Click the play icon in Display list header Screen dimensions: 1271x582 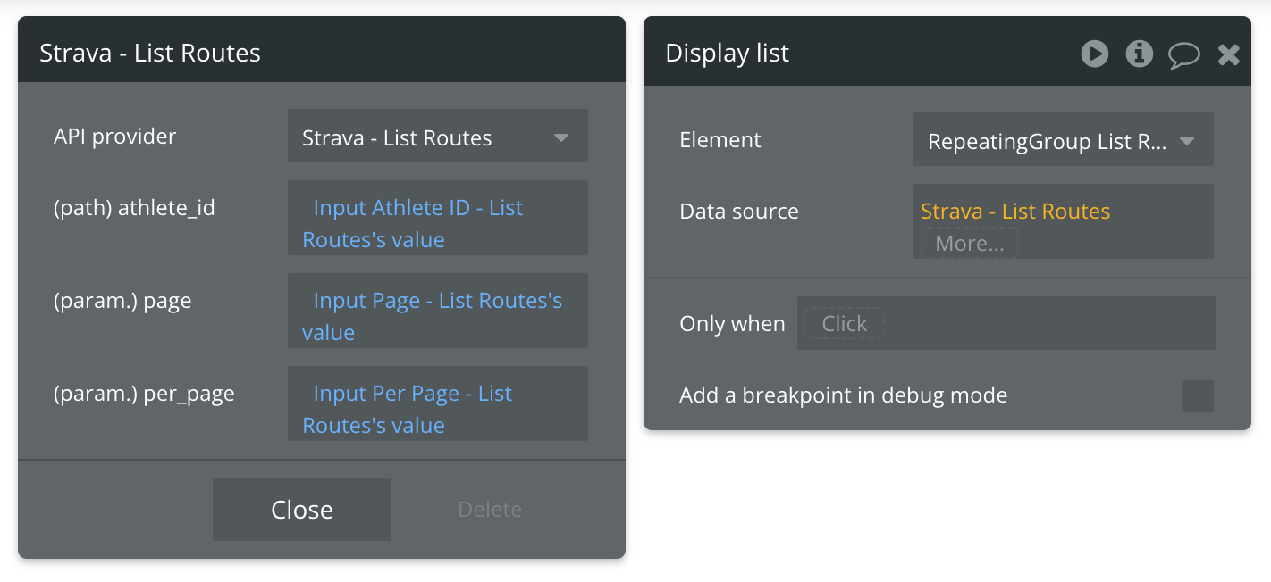click(x=1094, y=54)
